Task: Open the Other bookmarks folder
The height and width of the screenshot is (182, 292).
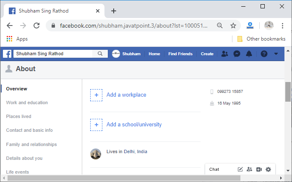Action: [261, 39]
